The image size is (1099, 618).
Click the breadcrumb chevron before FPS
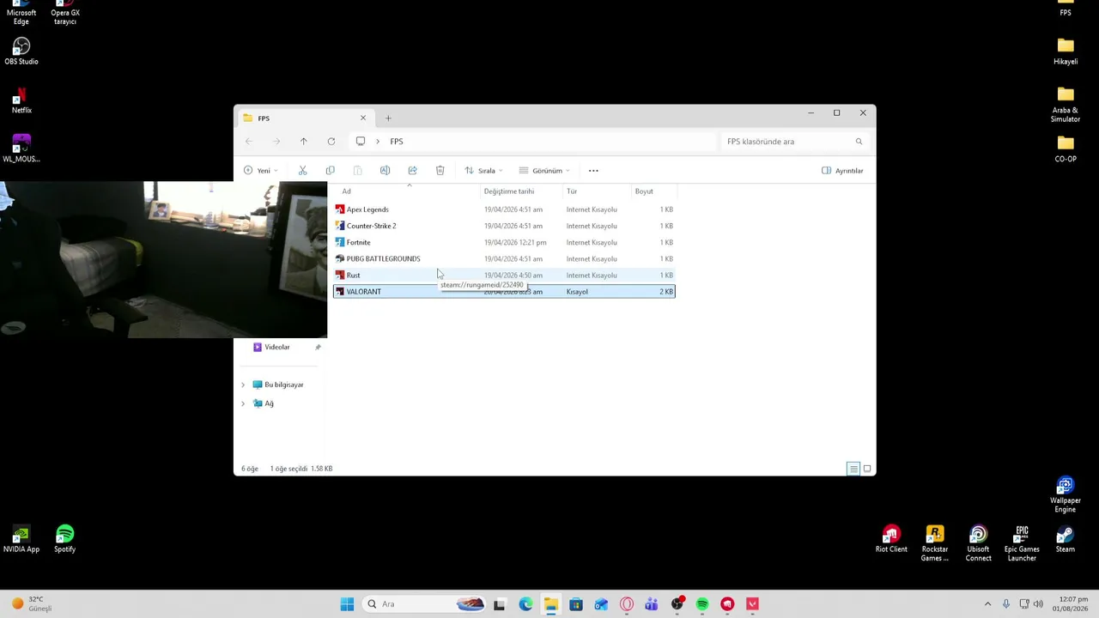click(x=377, y=142)
